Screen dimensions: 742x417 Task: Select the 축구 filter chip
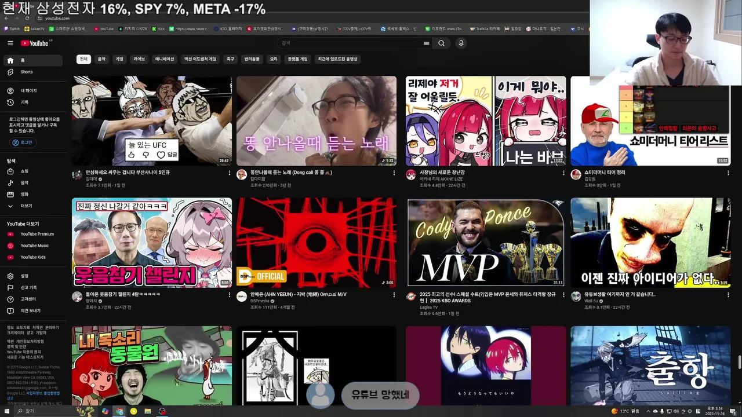click(230, 59)
